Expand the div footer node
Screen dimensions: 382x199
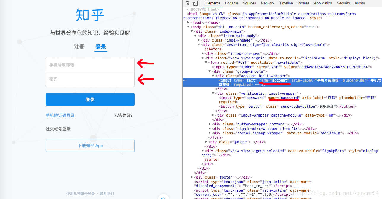pos(192,177)
